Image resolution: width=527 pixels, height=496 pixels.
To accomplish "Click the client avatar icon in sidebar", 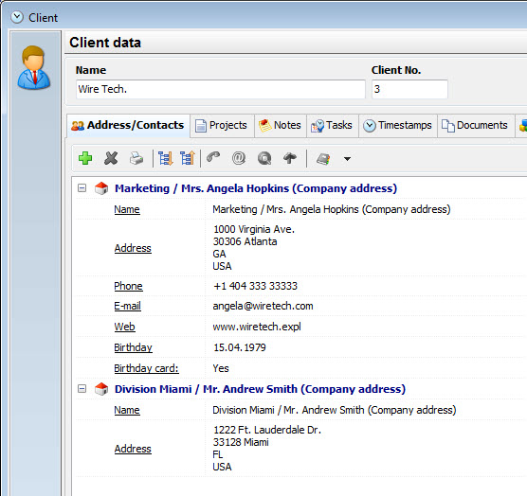I will click(x=33, y=68).
